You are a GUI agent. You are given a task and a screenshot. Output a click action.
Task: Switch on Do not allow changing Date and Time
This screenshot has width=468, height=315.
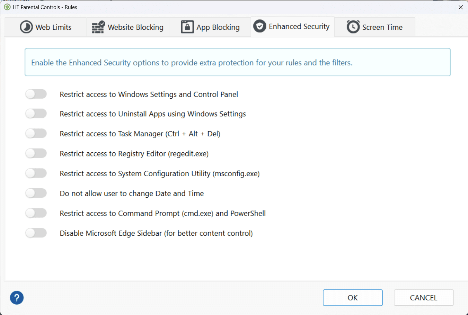tap(36, 193)
